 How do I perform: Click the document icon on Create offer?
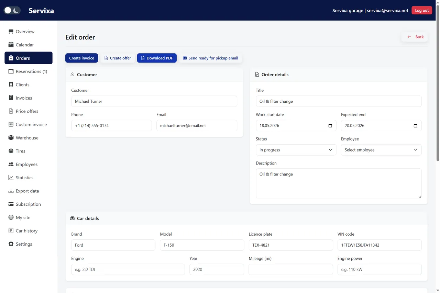click(106, 58)
